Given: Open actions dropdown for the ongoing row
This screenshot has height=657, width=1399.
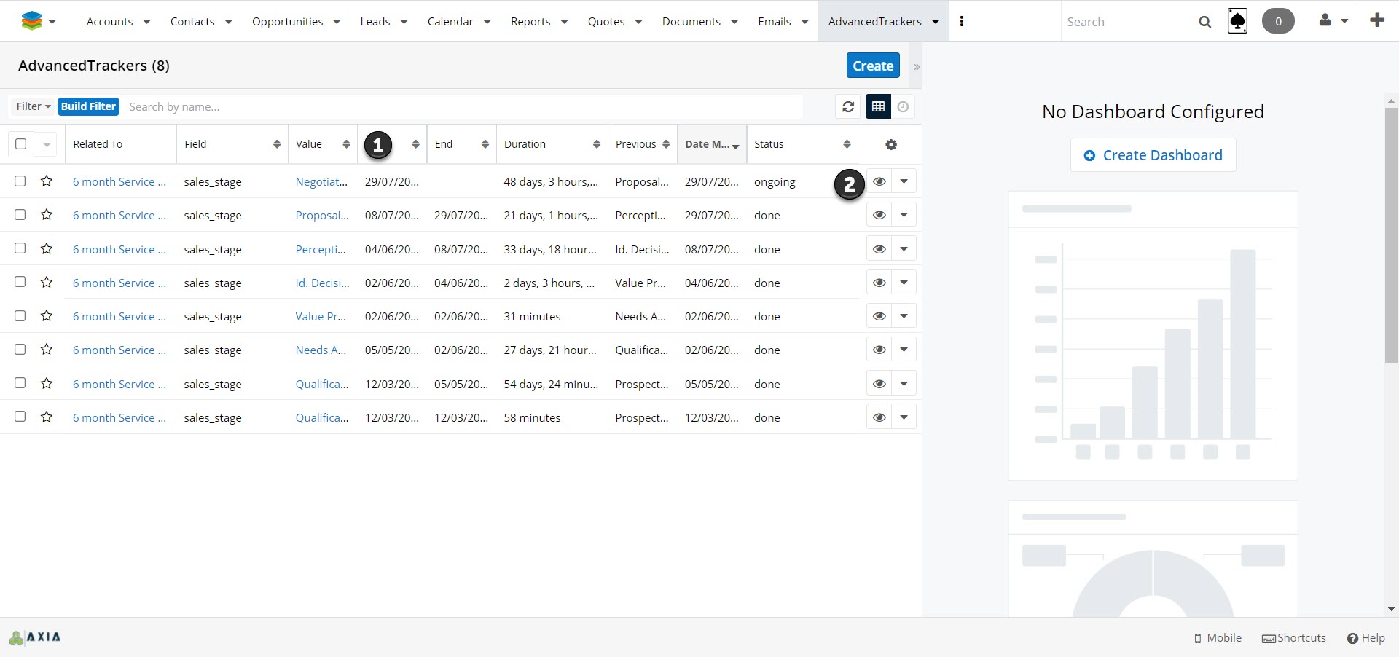Looking at the screenshot, I should pos(904,181).
